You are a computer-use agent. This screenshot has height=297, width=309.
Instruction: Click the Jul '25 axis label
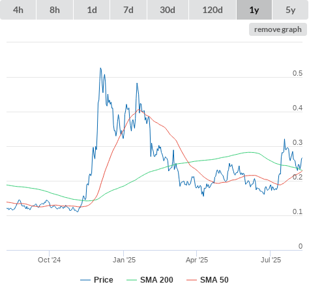pos(271,260)
